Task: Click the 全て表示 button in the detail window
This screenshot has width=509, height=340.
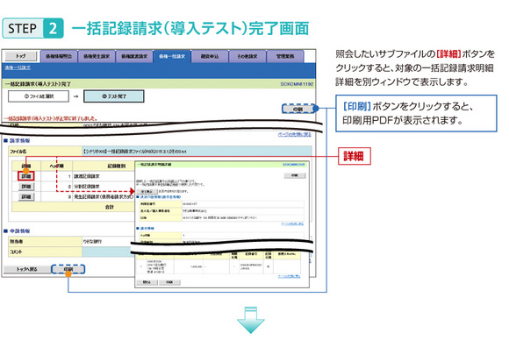Action: (147, 192)
